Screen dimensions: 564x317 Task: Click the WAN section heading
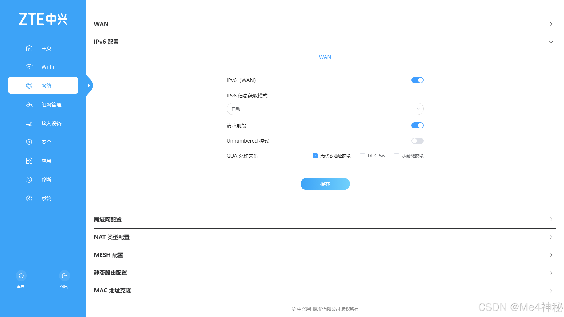point(101,24)
